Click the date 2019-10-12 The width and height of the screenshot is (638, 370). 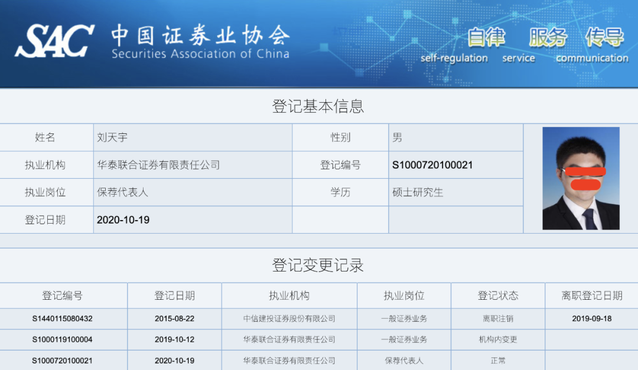(174, 339)
